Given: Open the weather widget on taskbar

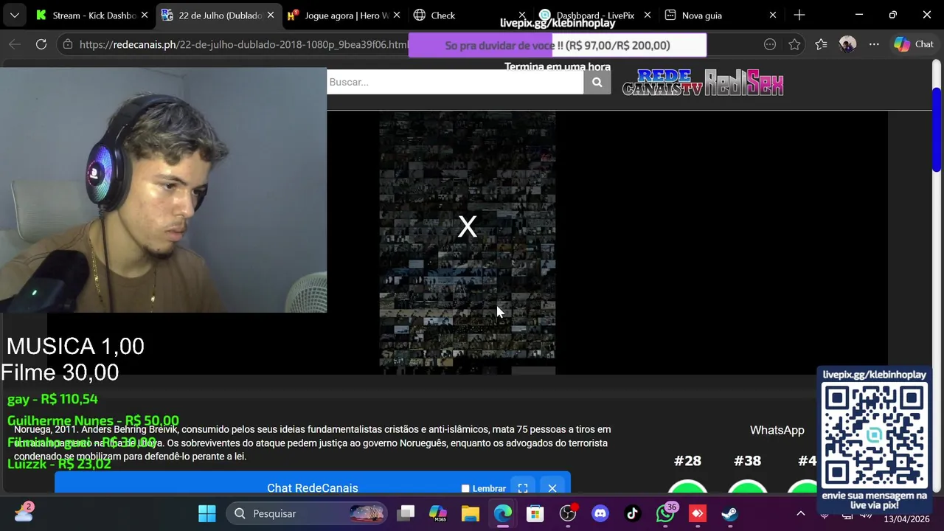Looking at the screenshot, I should [24, 513].
